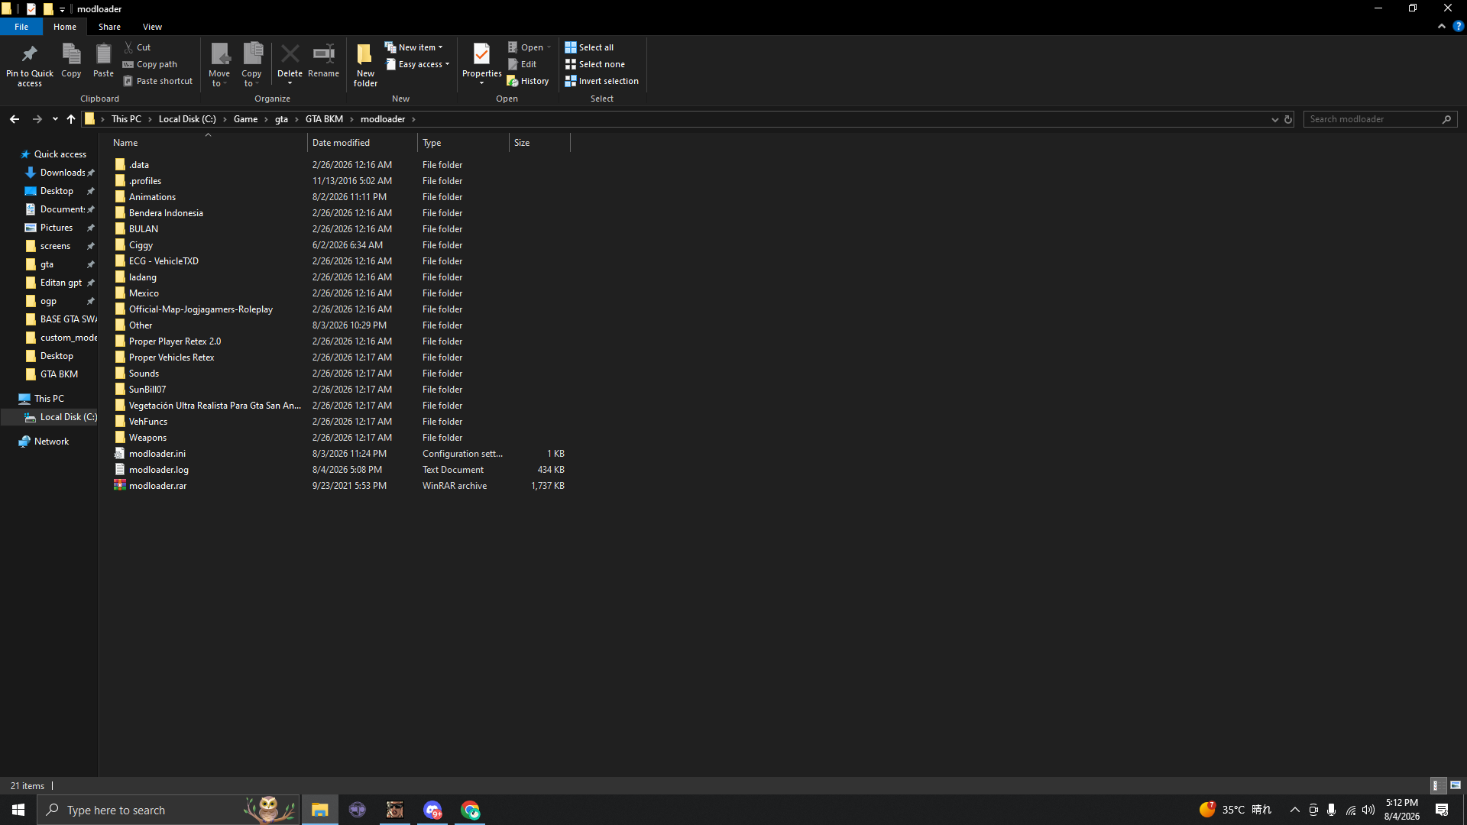Click Select none in ribbon

595,64
